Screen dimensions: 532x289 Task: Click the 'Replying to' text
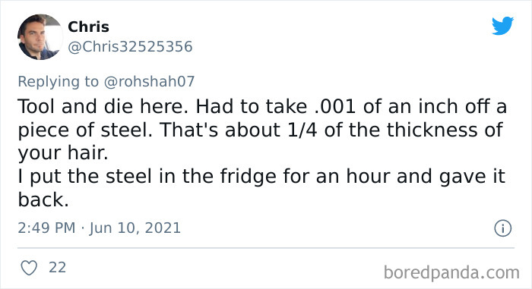coord(58,82)
